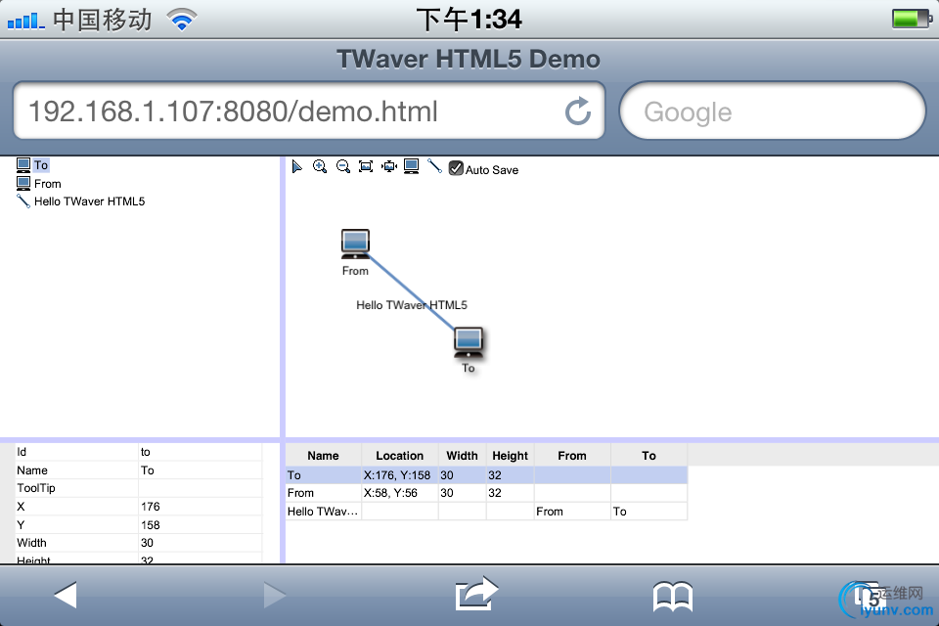Click the To column header
Screen dimensions: 939x626
click(648, 456)
